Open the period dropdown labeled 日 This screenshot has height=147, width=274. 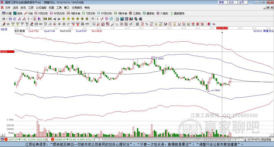[5, 19]
